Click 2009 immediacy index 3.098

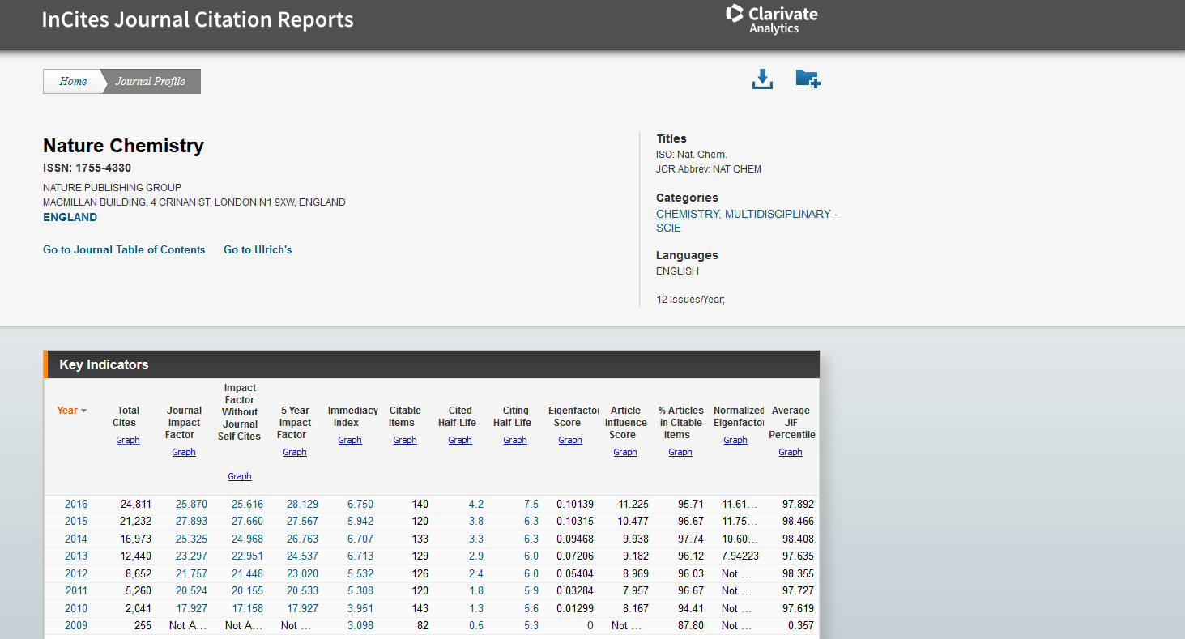[x=360, y=625]
